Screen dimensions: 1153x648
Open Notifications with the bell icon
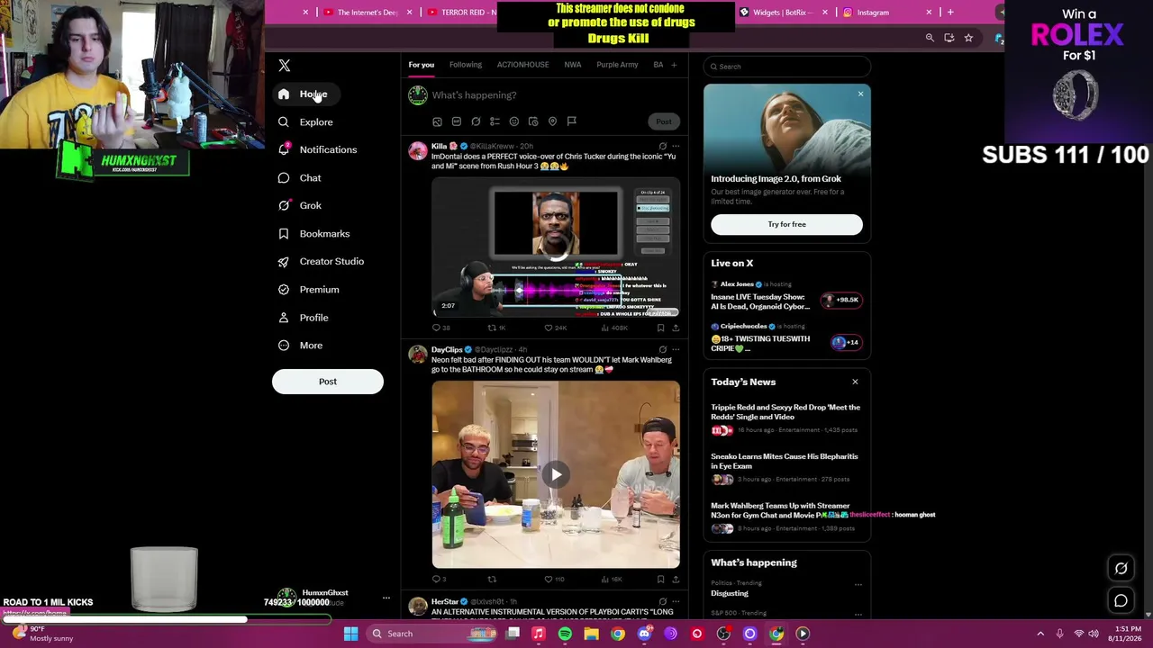[x=317, y=150]
